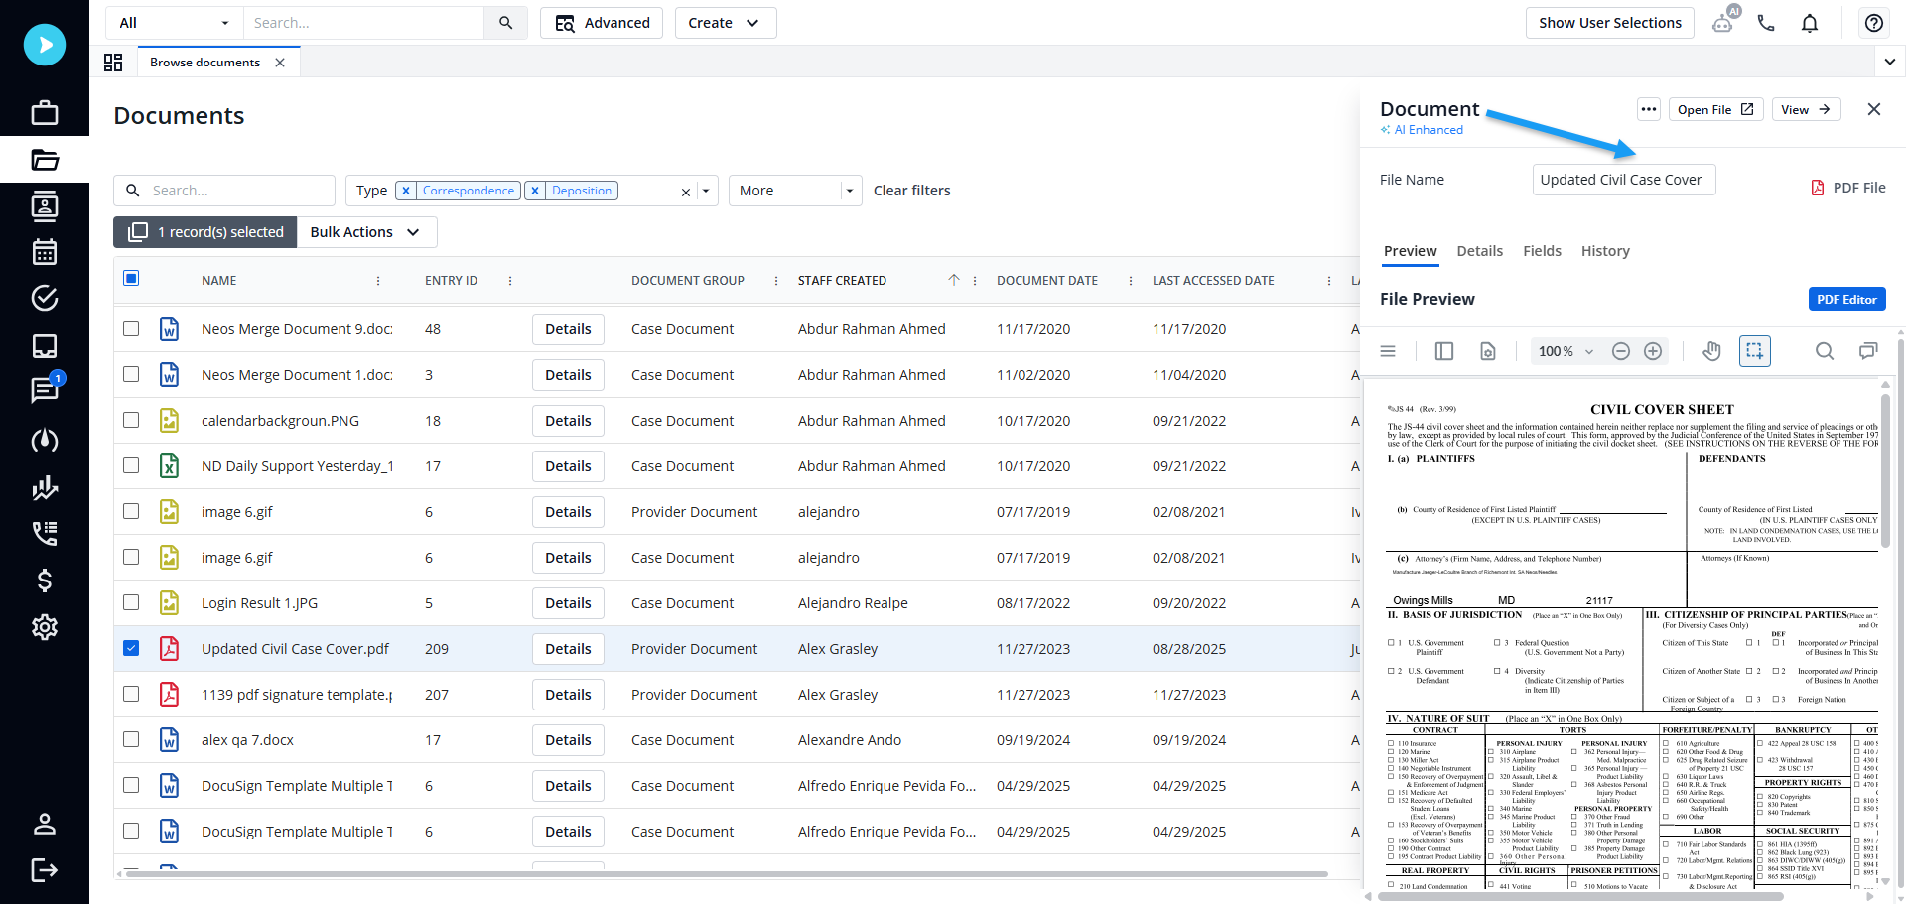
Task: Toggle the select-all checkbox in table header
Action: click(x=131, y=279)
